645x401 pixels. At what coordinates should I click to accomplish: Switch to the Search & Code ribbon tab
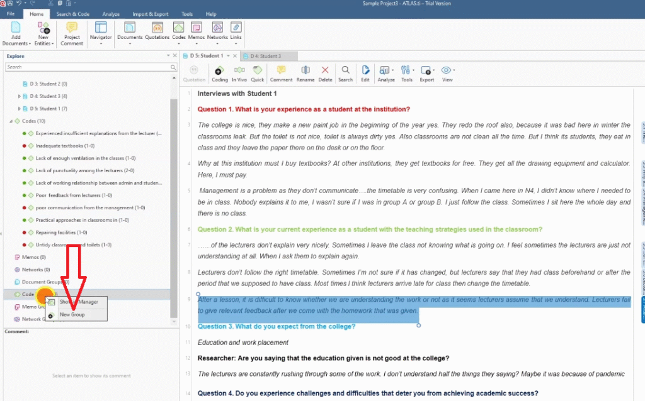click(x=72, y=14)
